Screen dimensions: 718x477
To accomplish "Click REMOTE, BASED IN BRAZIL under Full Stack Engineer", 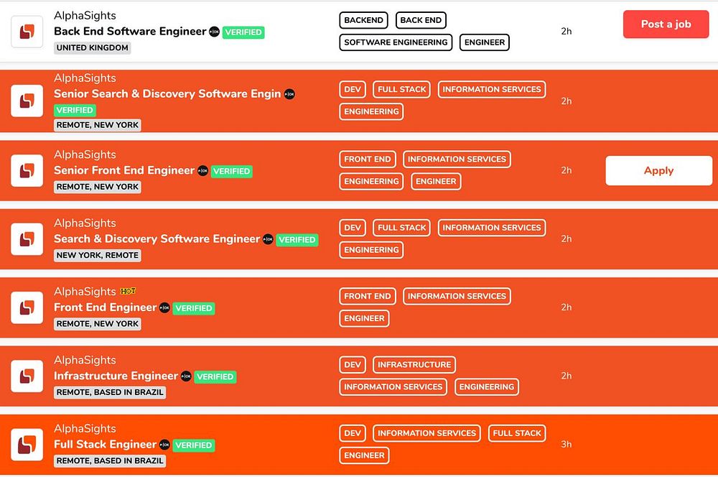I will [x=110, y=460].
